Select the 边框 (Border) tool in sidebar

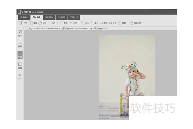20,66
